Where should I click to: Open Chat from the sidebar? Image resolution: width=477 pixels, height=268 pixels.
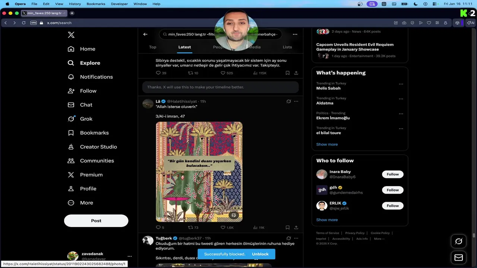[x=80, y=105]
